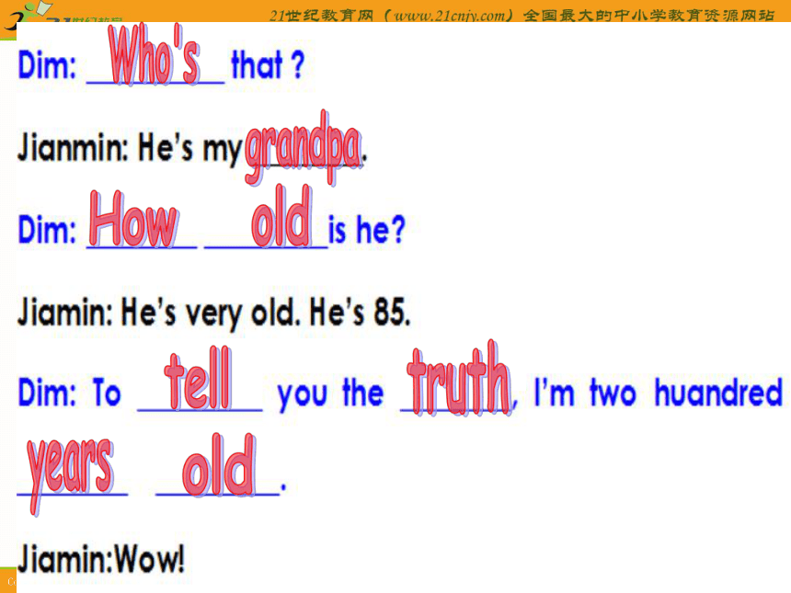
Task: Click the red answer "truth"
Action: 460,378
